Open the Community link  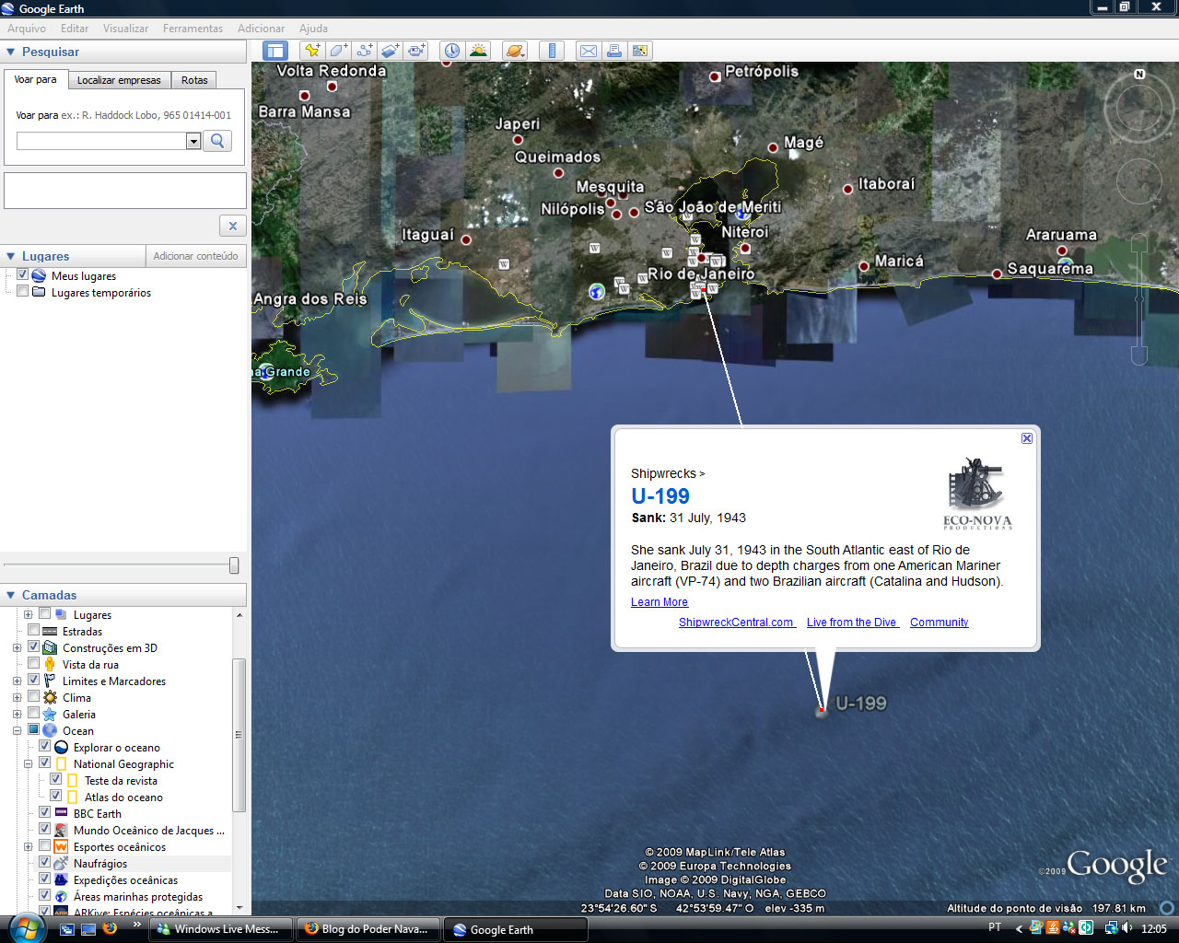(x=940, y=623)
